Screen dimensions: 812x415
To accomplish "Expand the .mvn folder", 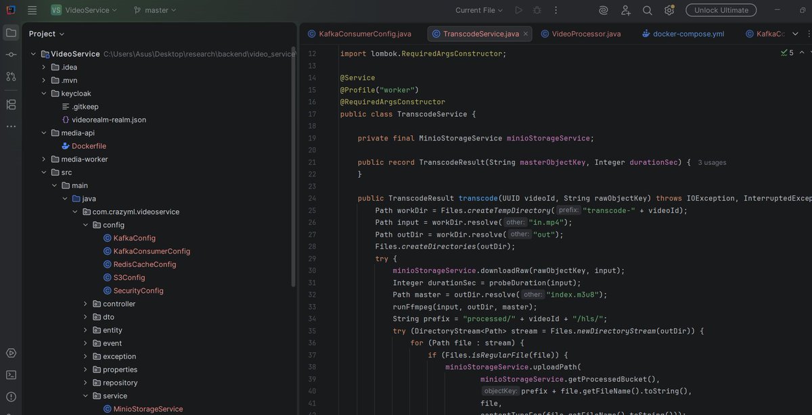I will [x=45, y=80].
